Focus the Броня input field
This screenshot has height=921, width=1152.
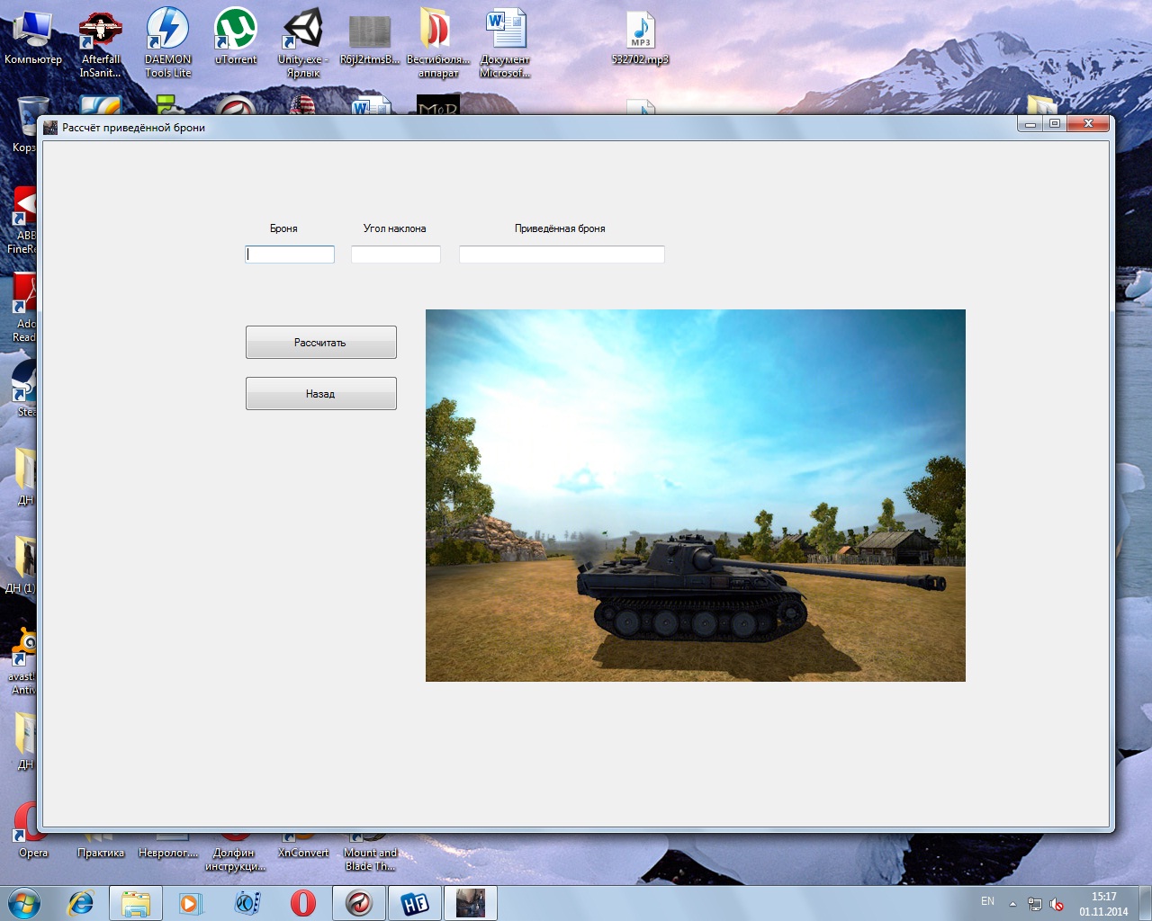click(x=290, y=255)
